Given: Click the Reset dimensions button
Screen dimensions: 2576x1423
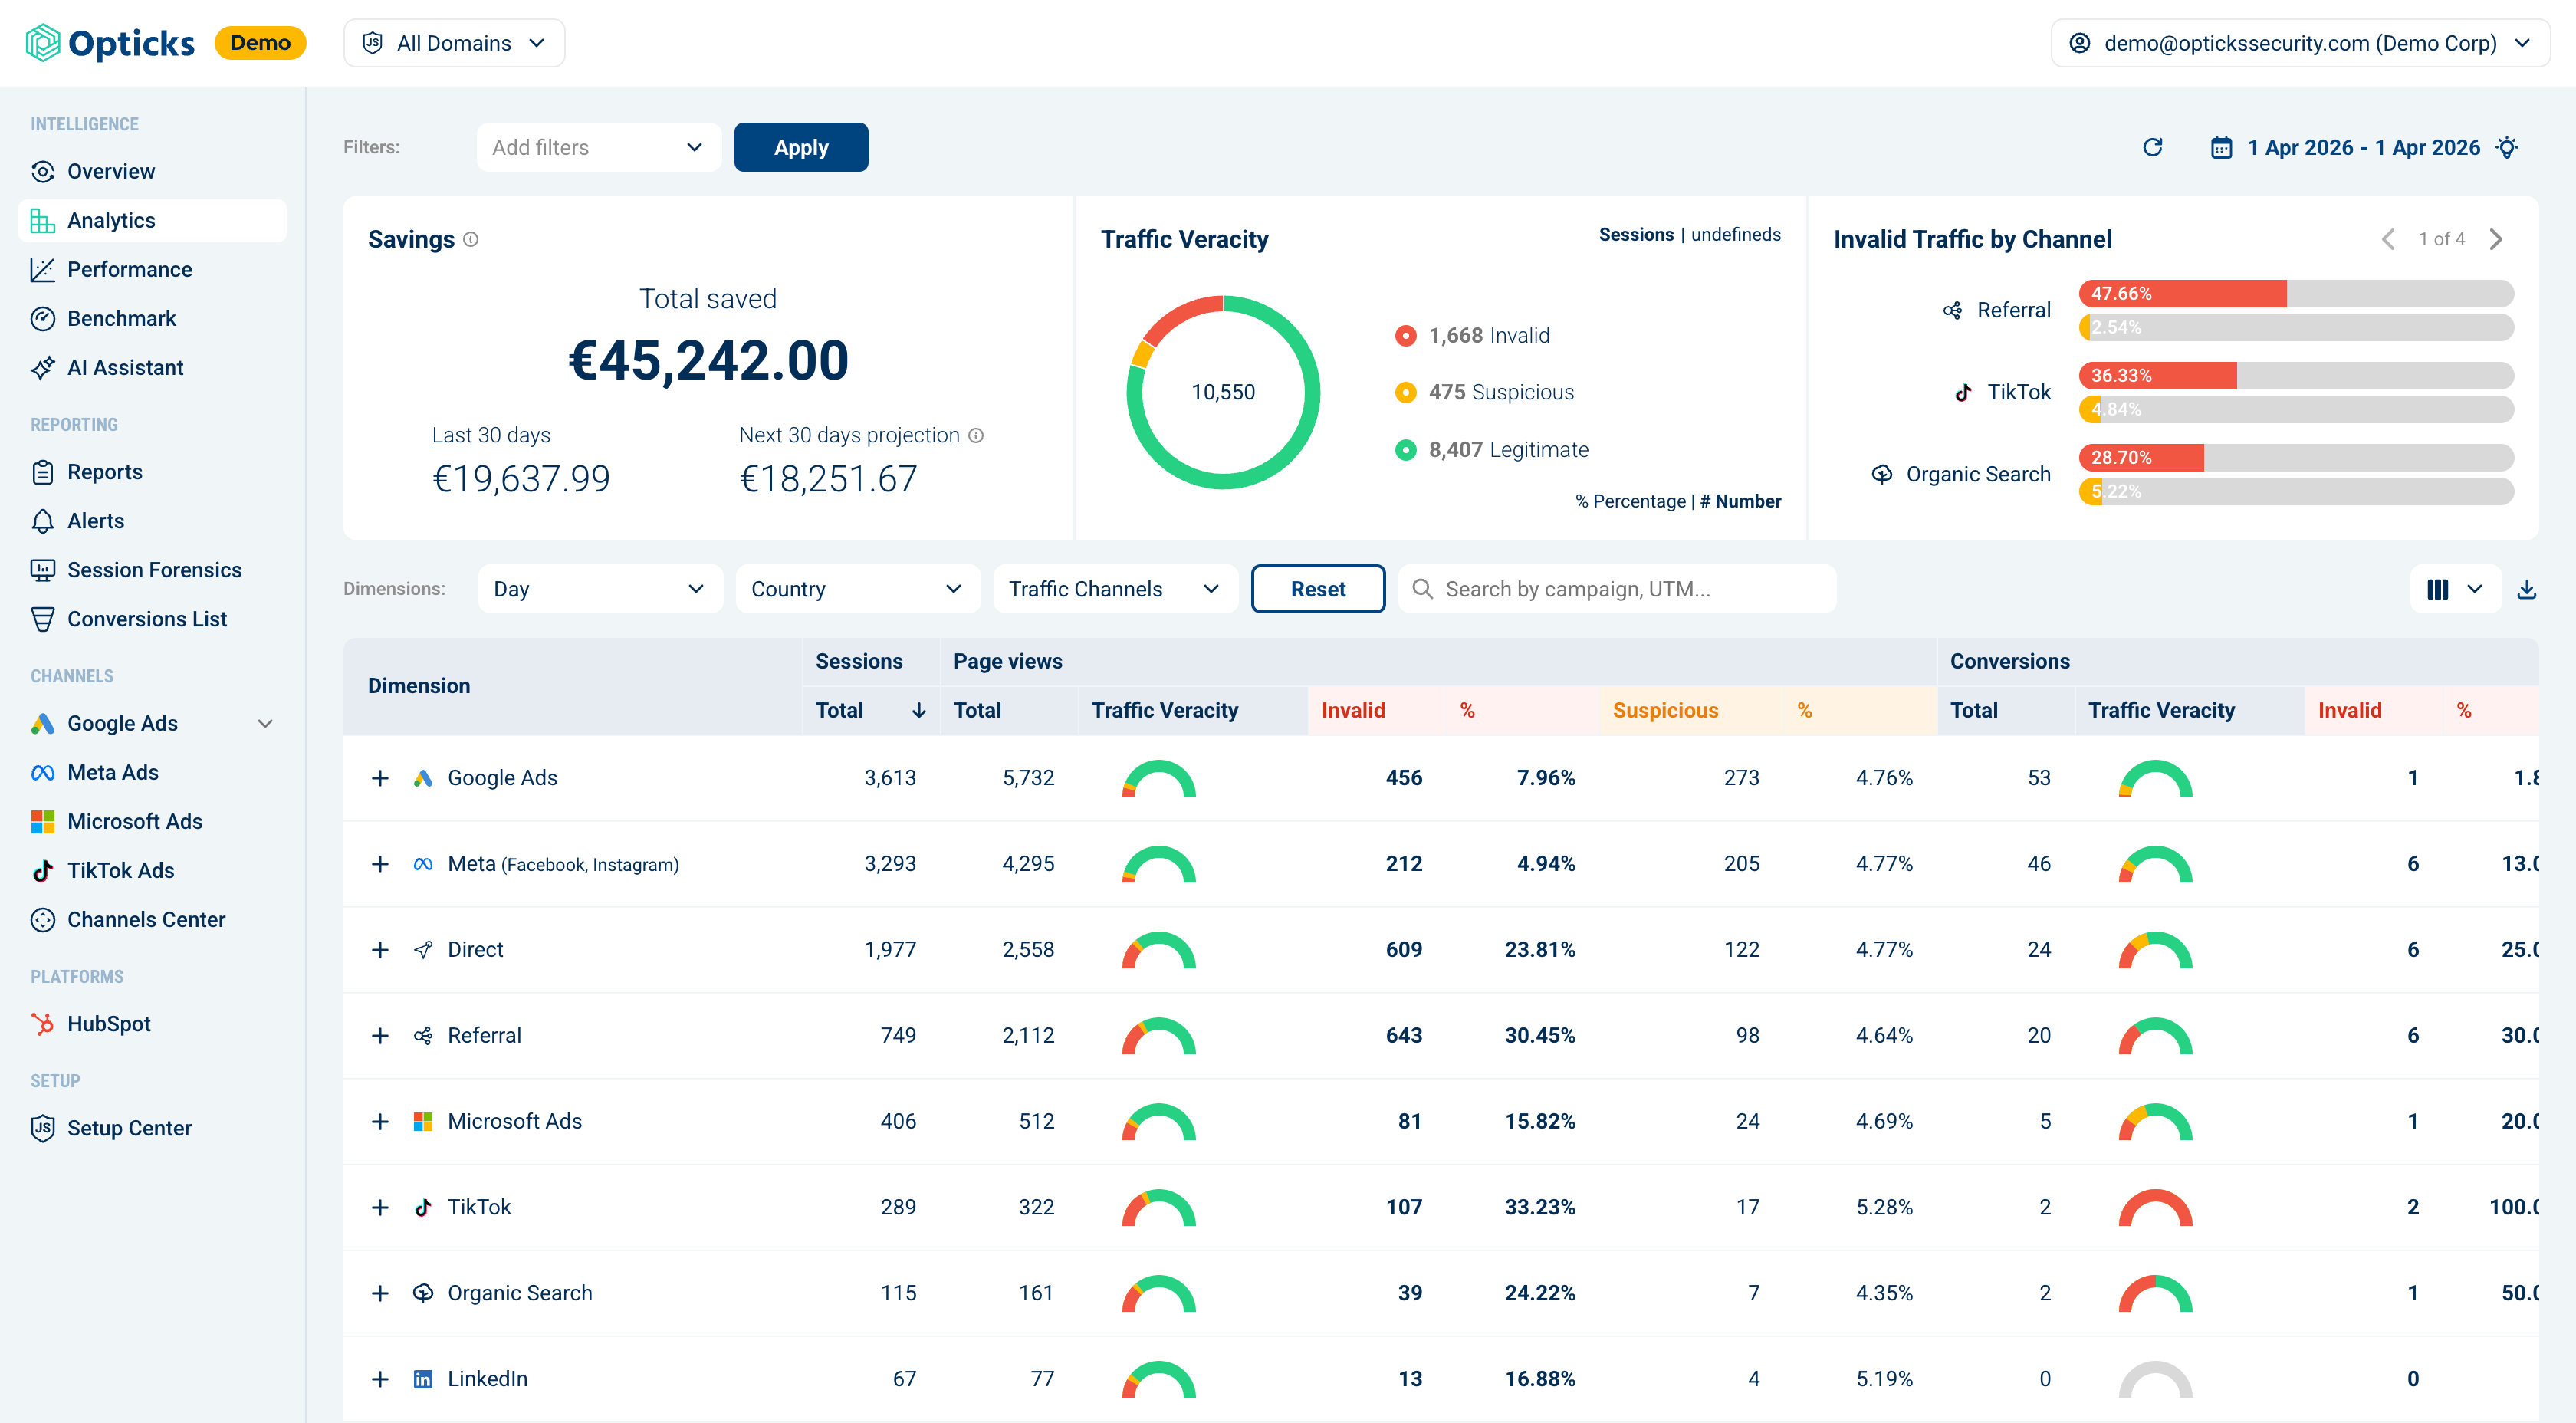Looking at the screenshot, I should point(1317,589).
